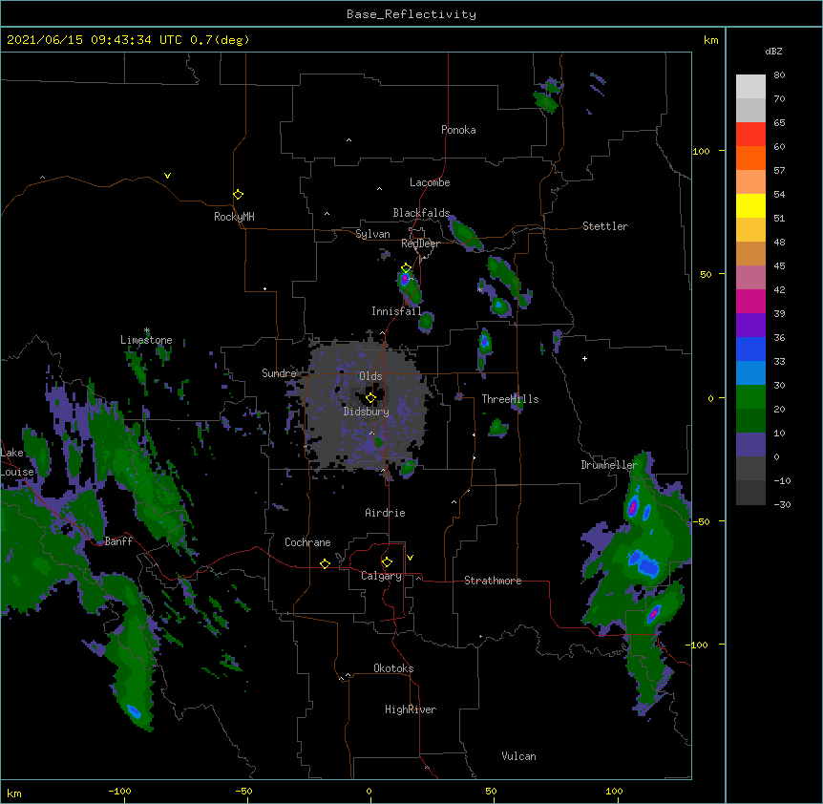Click the Limestone label
This screenshot has height=804, width=823.
[146, 340]
